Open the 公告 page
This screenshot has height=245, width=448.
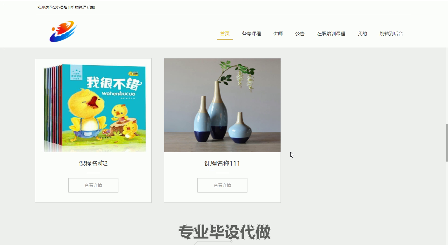[300, 34]
